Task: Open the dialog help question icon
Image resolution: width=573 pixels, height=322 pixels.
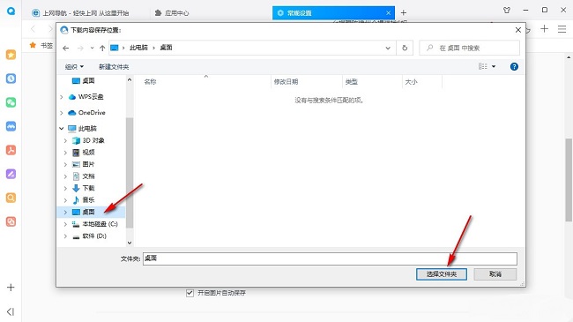Action: 514,66
